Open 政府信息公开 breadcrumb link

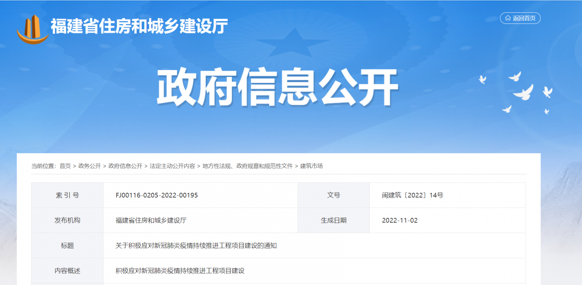(125, 166)
